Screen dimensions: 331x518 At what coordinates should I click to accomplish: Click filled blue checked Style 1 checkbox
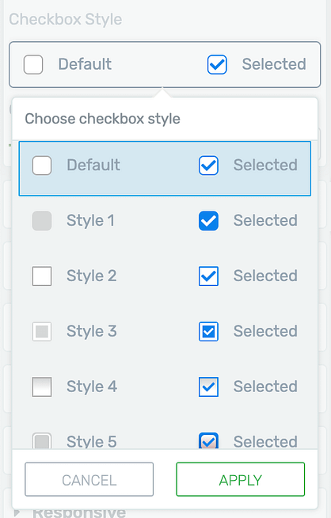[x=208, y=221]
